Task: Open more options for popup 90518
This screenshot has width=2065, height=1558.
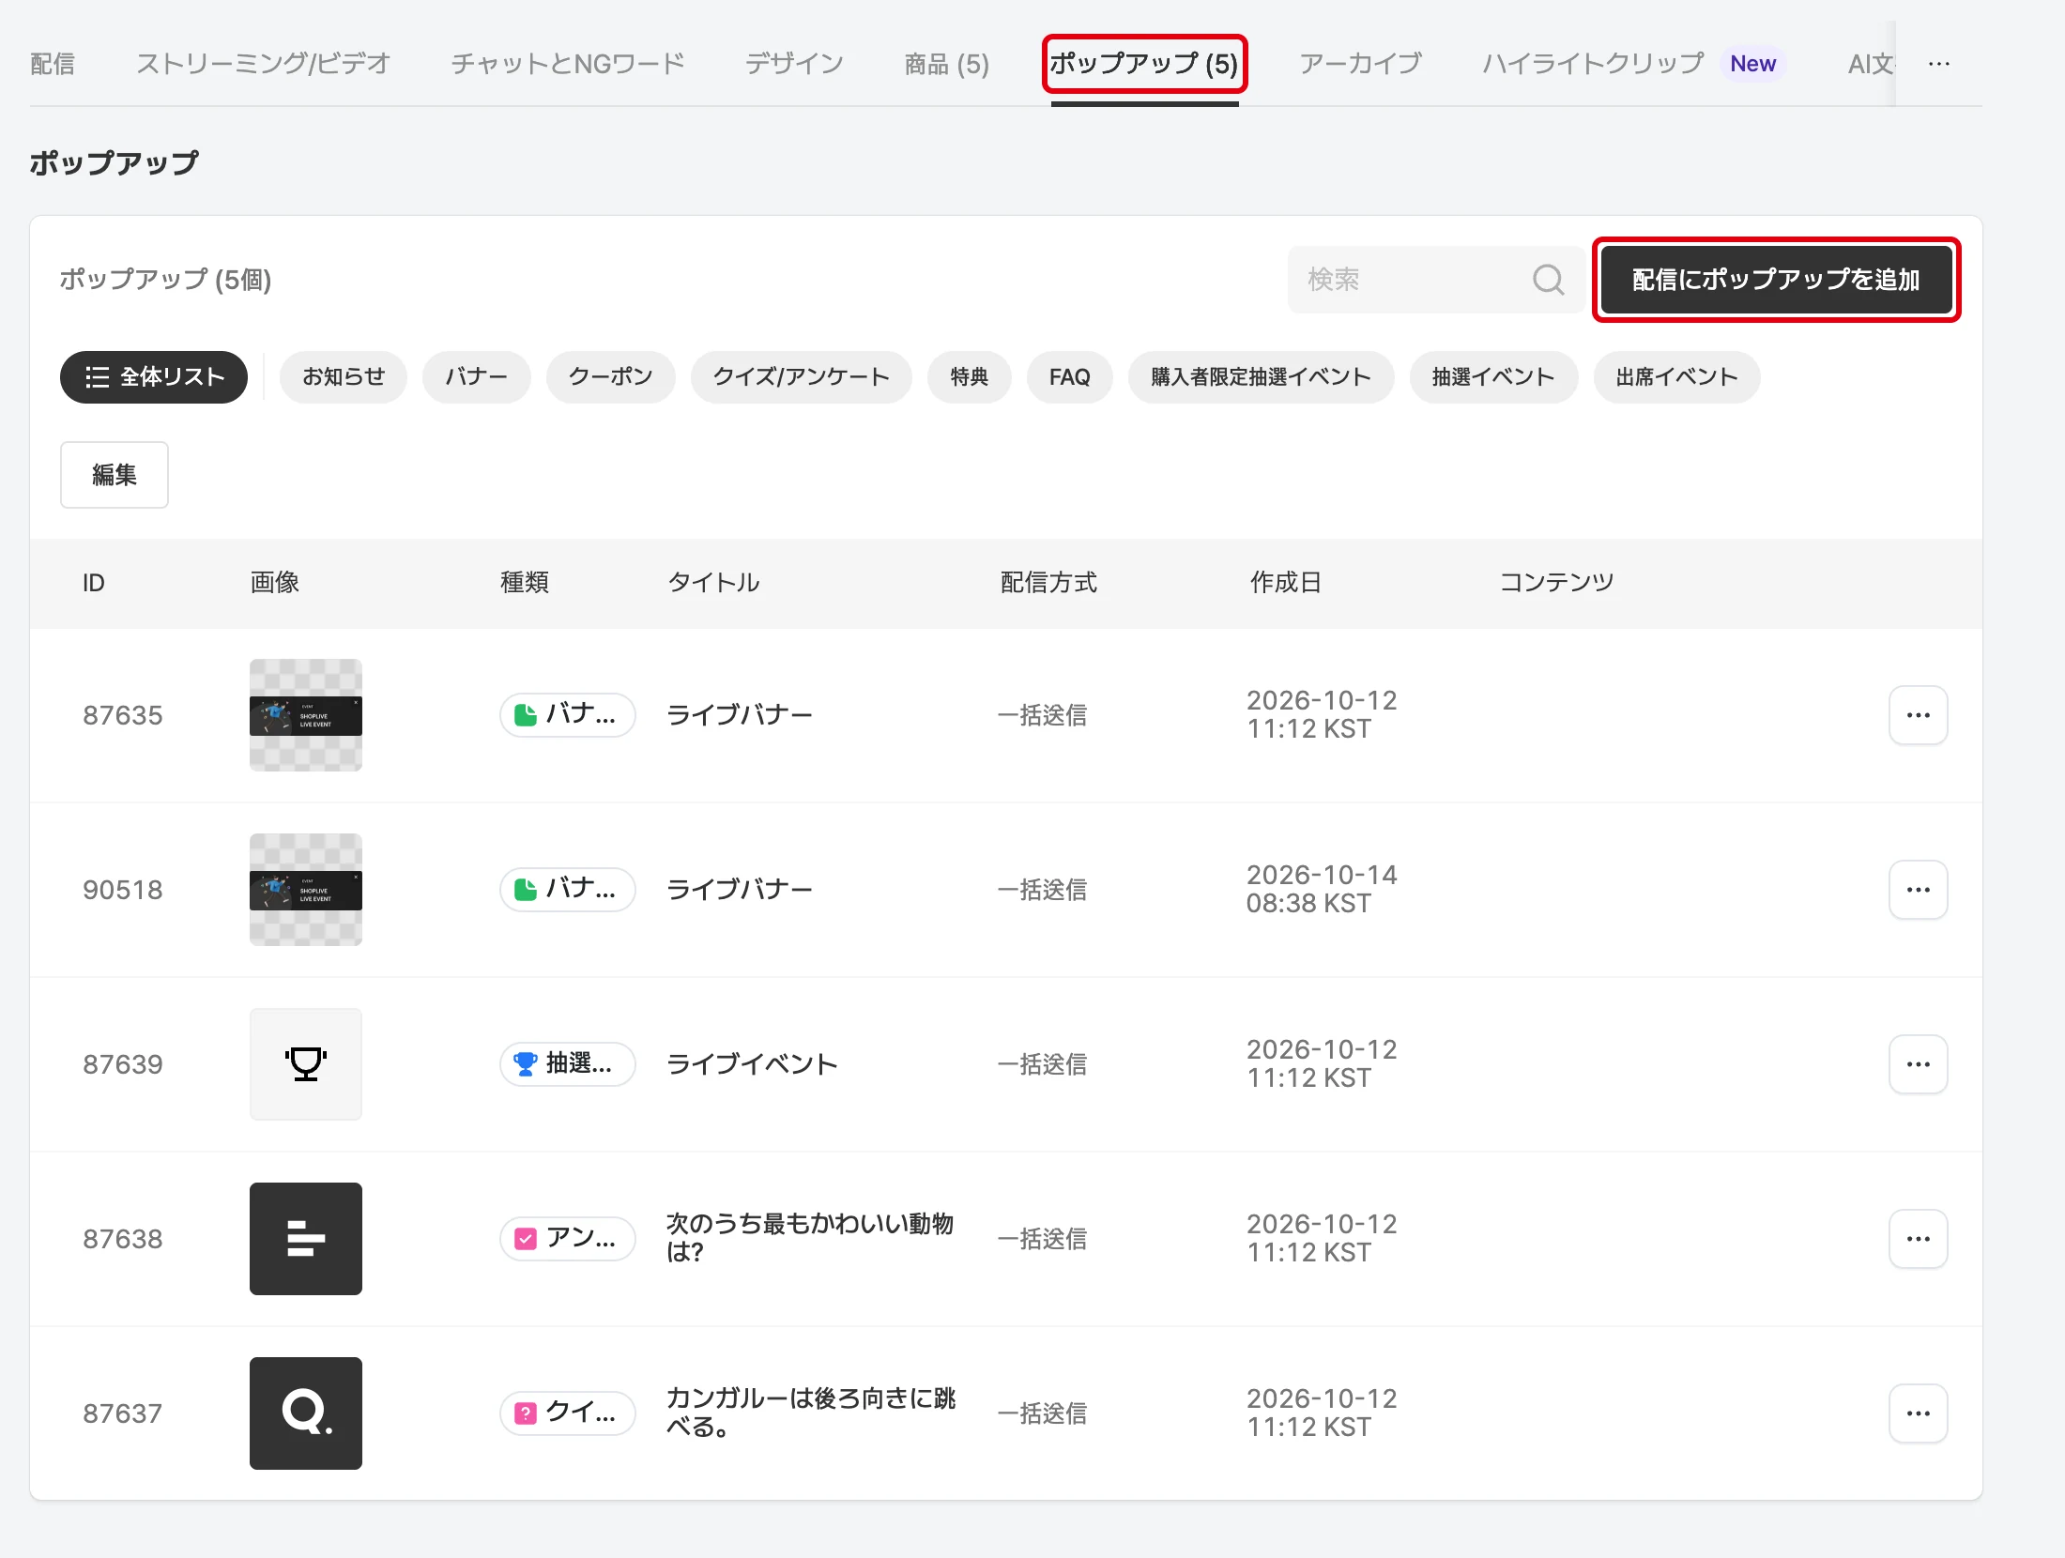Action: click(1918, 890)
